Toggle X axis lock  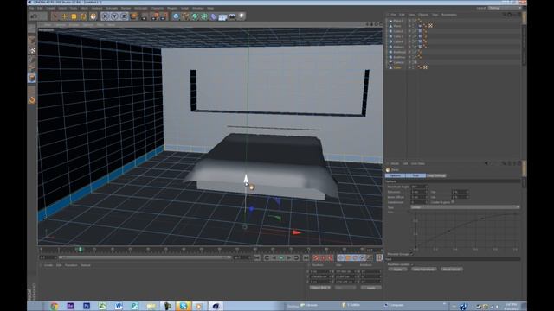coord(105,16)
